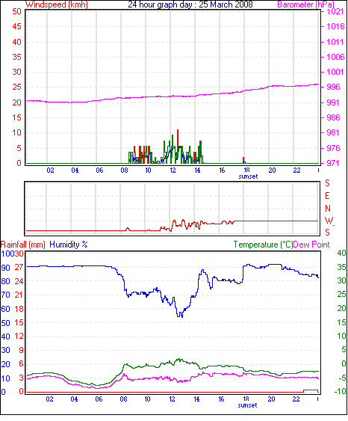The image size is (348, 421).
Task: Click the -10 temperature scale value
Action: click(341, 392)
